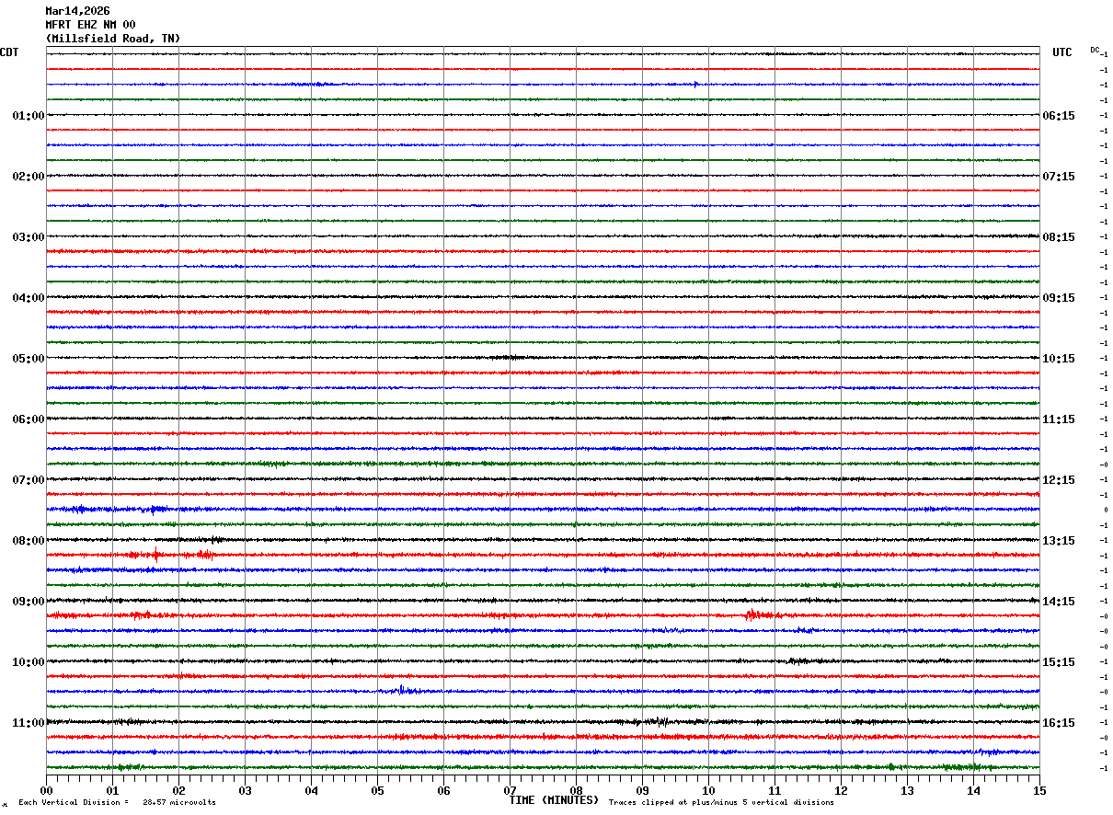
Task: Click minute 10 on the time axis
Action: click(708, 790)
